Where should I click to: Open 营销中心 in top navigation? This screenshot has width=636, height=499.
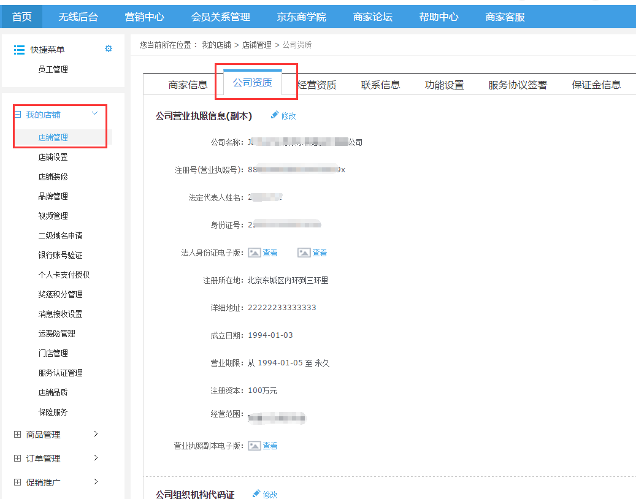click(x=144, y=17)
